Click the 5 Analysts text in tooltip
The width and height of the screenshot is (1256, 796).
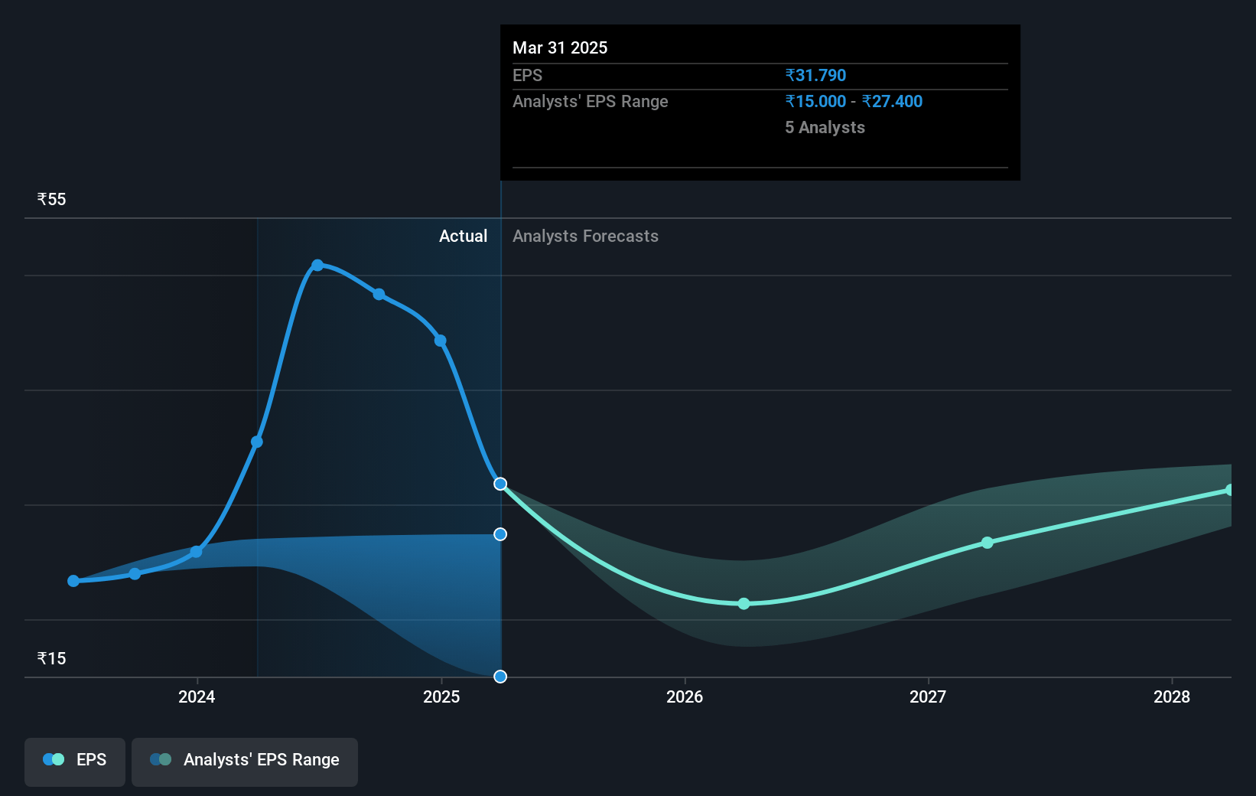pyautogui.click(x=825, y=127)
